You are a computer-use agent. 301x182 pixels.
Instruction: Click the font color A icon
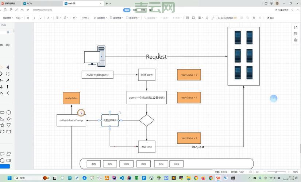coord(49,17)
